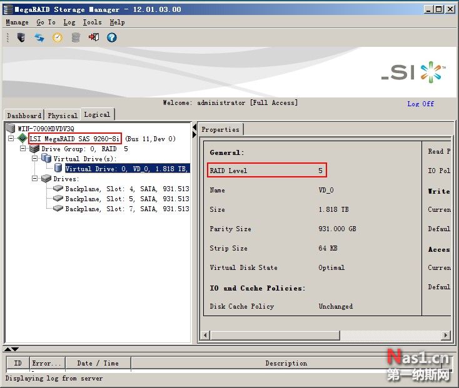This screenshot has height=388, width=459.
Task: Click the Virtual Drive 0 cylinder icon
Action: (58, 169)
